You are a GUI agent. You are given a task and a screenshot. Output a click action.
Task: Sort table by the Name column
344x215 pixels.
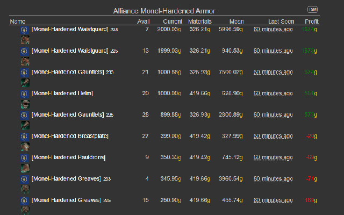[18, 21]
